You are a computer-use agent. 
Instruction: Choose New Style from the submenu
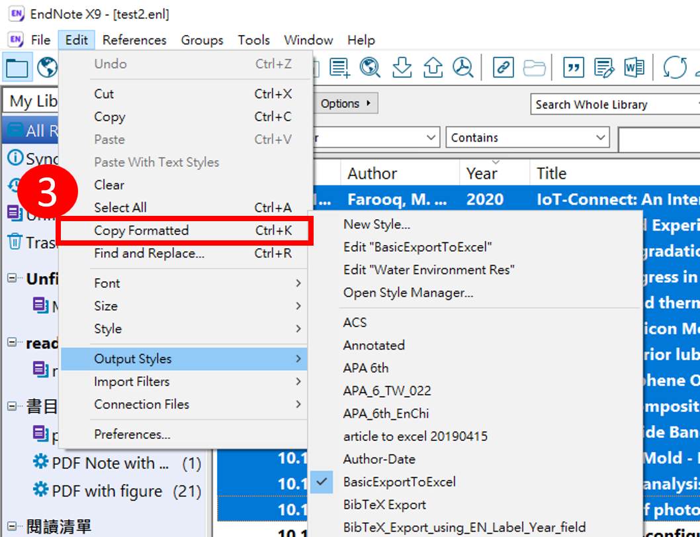tap(476, 224)
